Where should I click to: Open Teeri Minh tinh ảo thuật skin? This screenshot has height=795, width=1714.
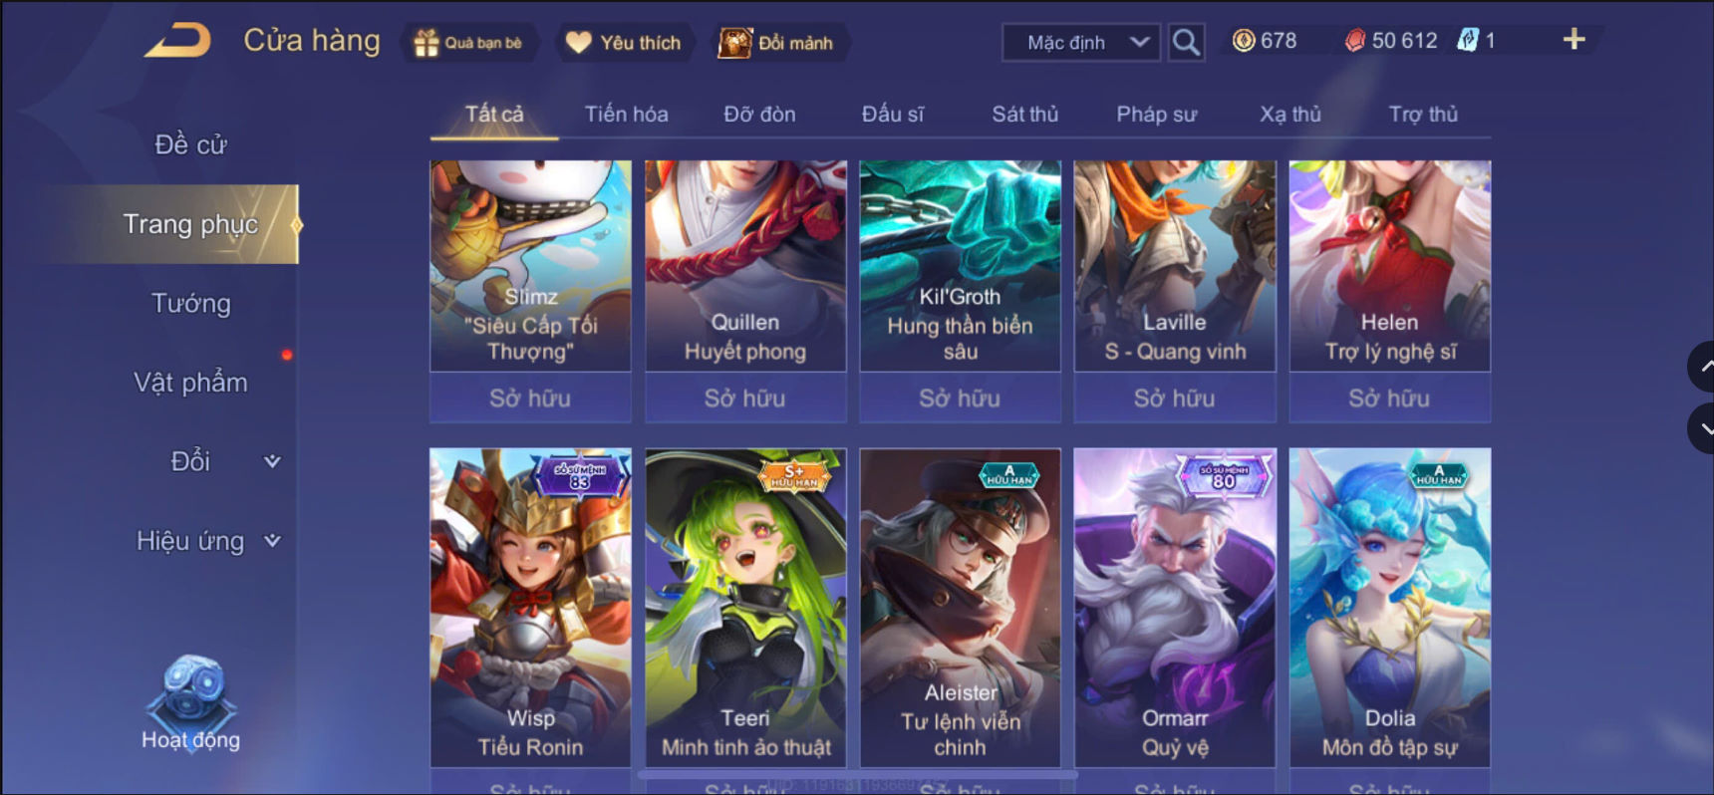[x=745, y=608]
